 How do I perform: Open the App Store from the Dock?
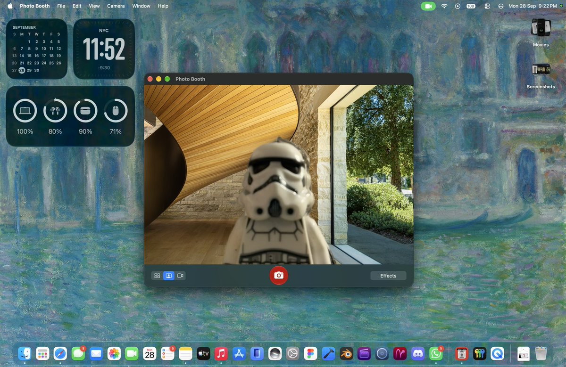(239, 353)
